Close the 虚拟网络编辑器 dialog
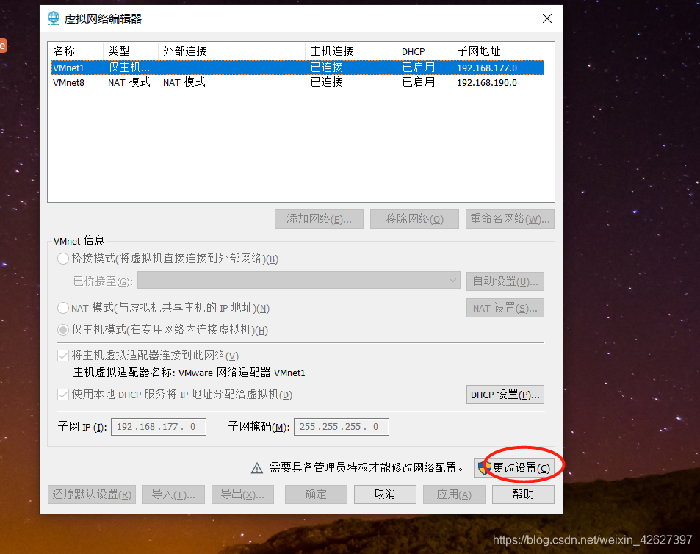The height and width of the screenshot is (554, 700). (547, 18)
